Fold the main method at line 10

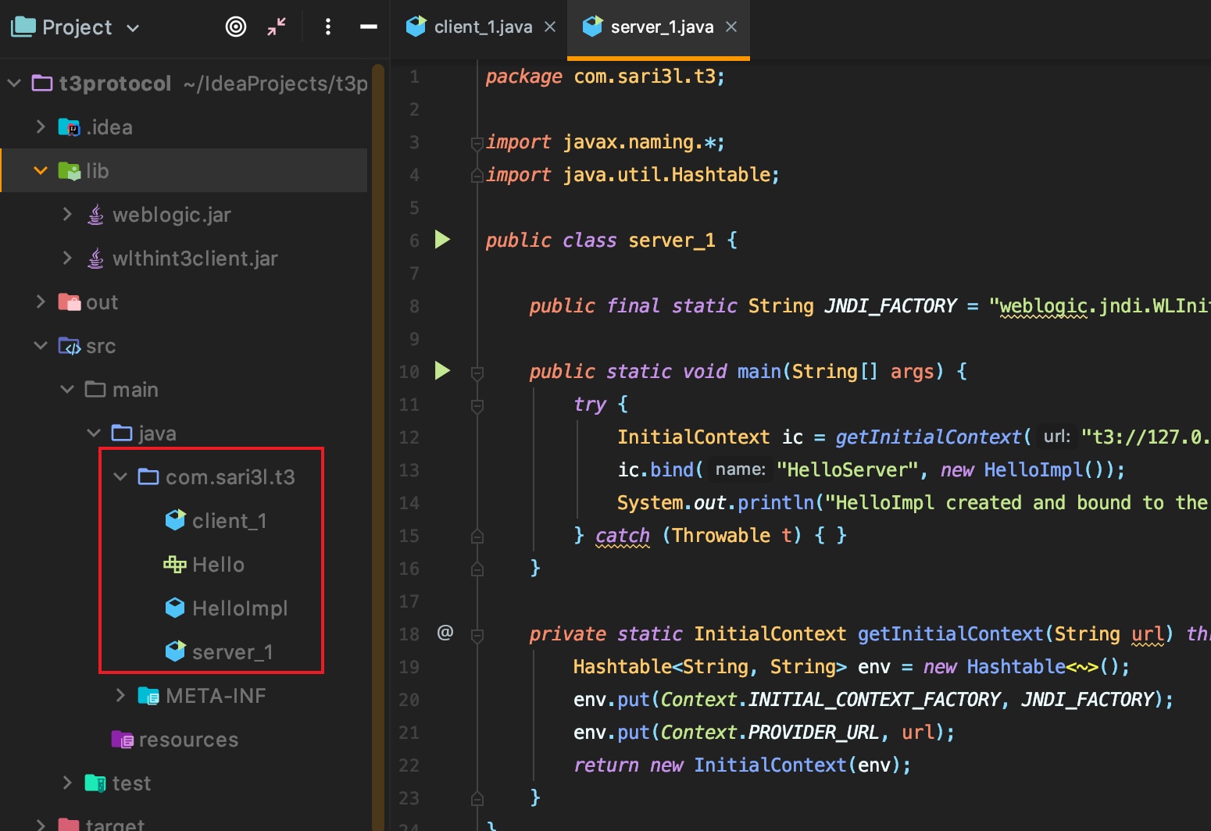pyautogui.click(x=477, y=372)
